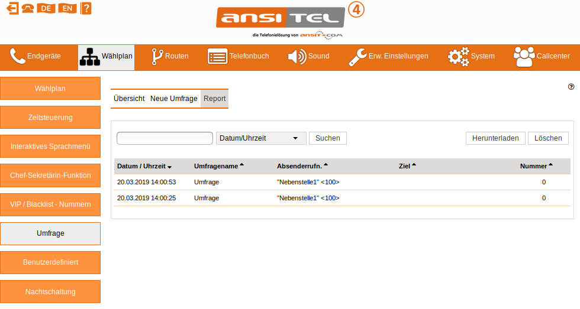
Task: Open the Endgeräte menu
Action: (x=36, y=57)
